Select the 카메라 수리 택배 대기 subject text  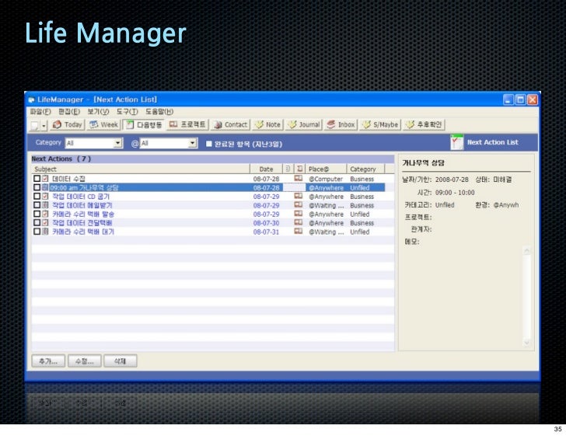83,232
